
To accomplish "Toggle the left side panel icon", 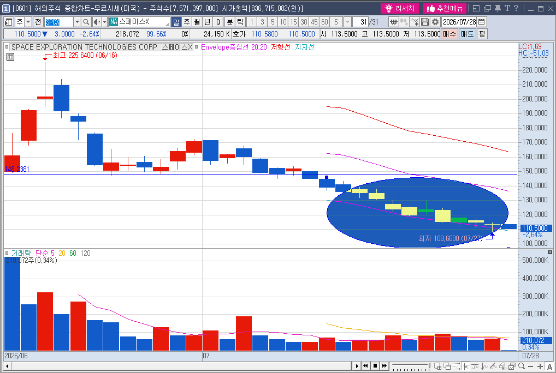I will pyautogui.click(x=9, y=22).
